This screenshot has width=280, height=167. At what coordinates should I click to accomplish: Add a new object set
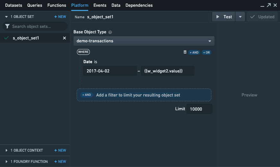pyautogui.click(x=60, y=17)
